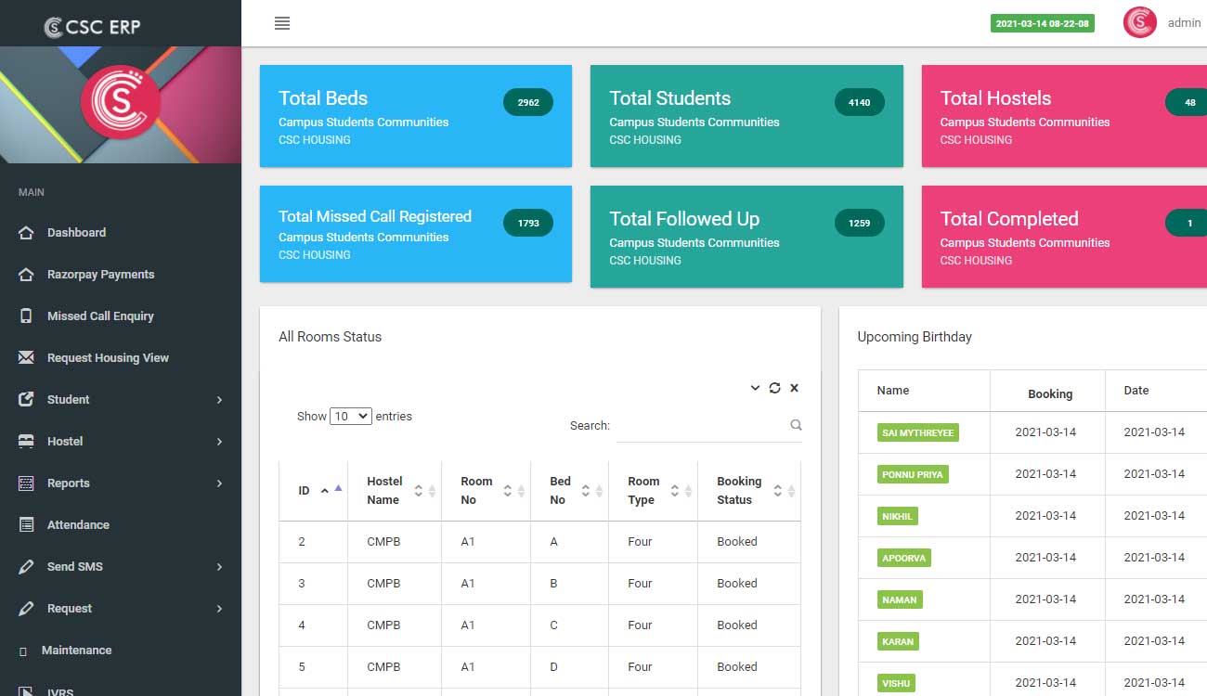Screen dimensions: 1207x696
Task: Open the Show entries count dropdown
Action: click(351, 417)
